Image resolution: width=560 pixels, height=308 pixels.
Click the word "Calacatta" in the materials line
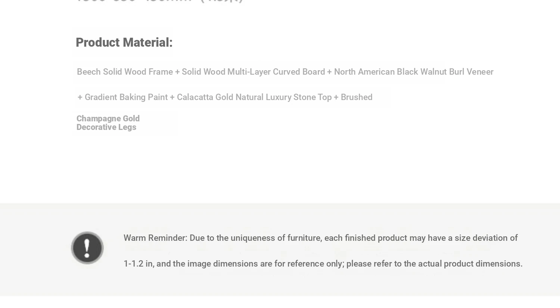(195, 97)
